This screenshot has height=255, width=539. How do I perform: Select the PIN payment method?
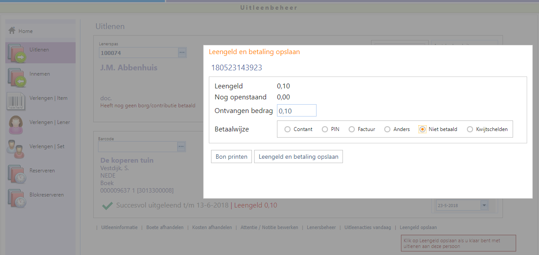pyautogui.click(x=325, y=129)
